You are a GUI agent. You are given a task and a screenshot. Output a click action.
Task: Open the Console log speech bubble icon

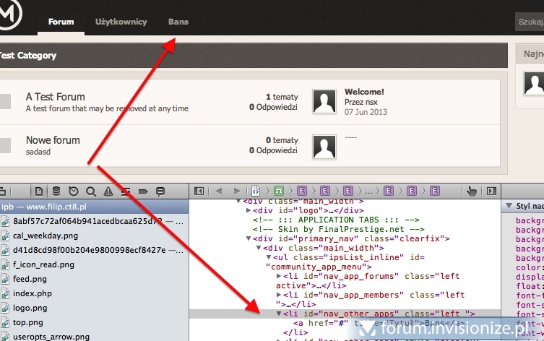point(160,191)
